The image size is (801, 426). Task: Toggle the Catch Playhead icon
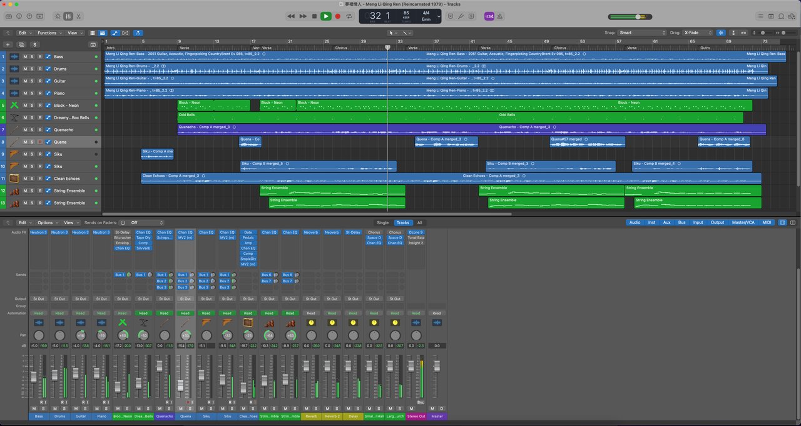click(x=138, y=32)
